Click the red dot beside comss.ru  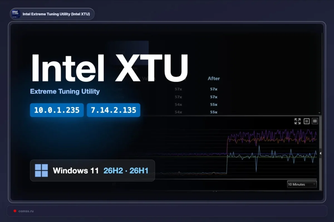click(15, 211)
